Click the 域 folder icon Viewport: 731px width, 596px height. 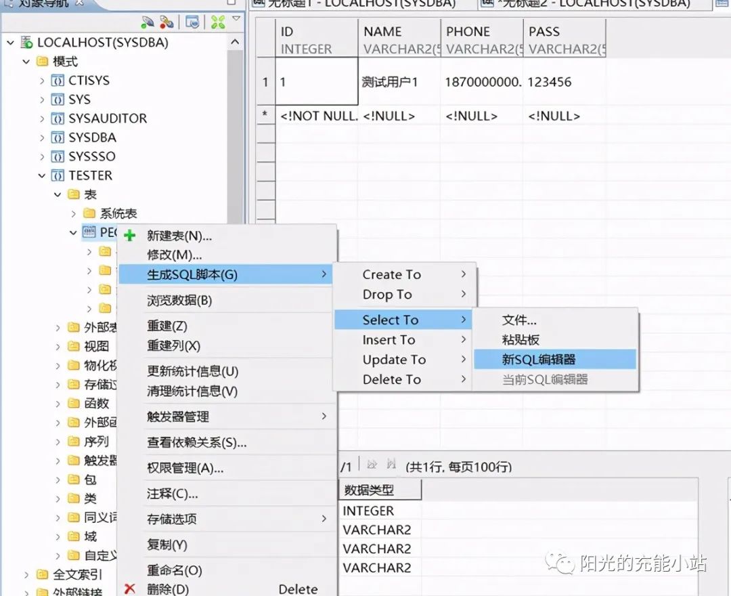(x=74, y=536)
